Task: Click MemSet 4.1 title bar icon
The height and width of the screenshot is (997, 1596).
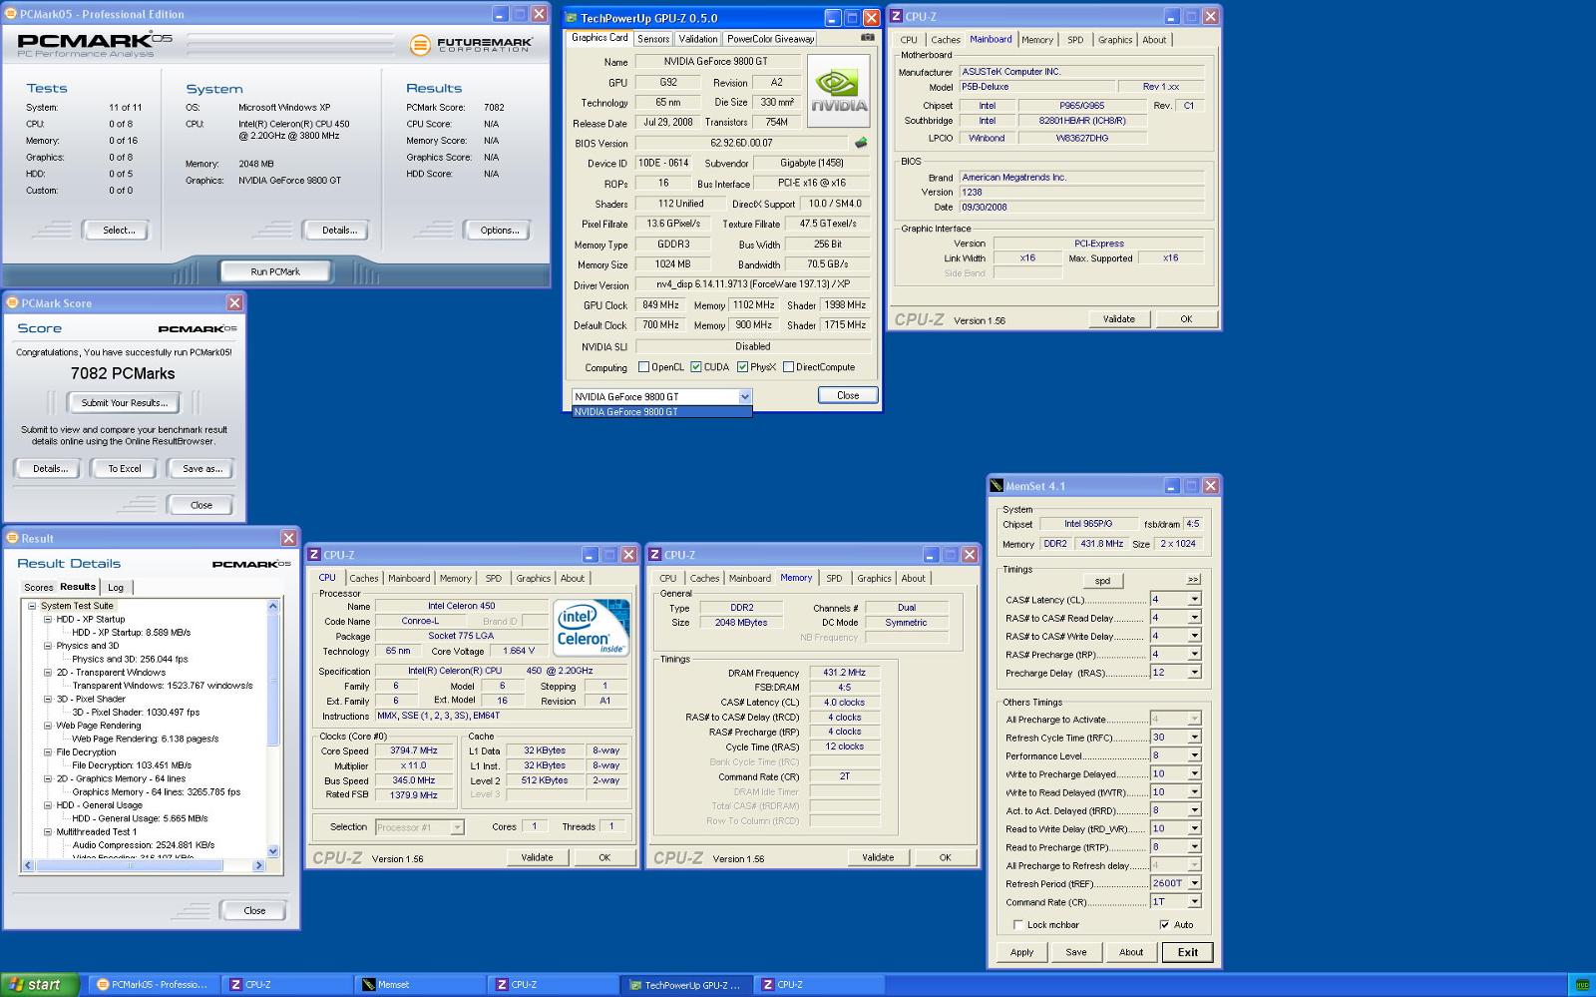Action: 997,486
